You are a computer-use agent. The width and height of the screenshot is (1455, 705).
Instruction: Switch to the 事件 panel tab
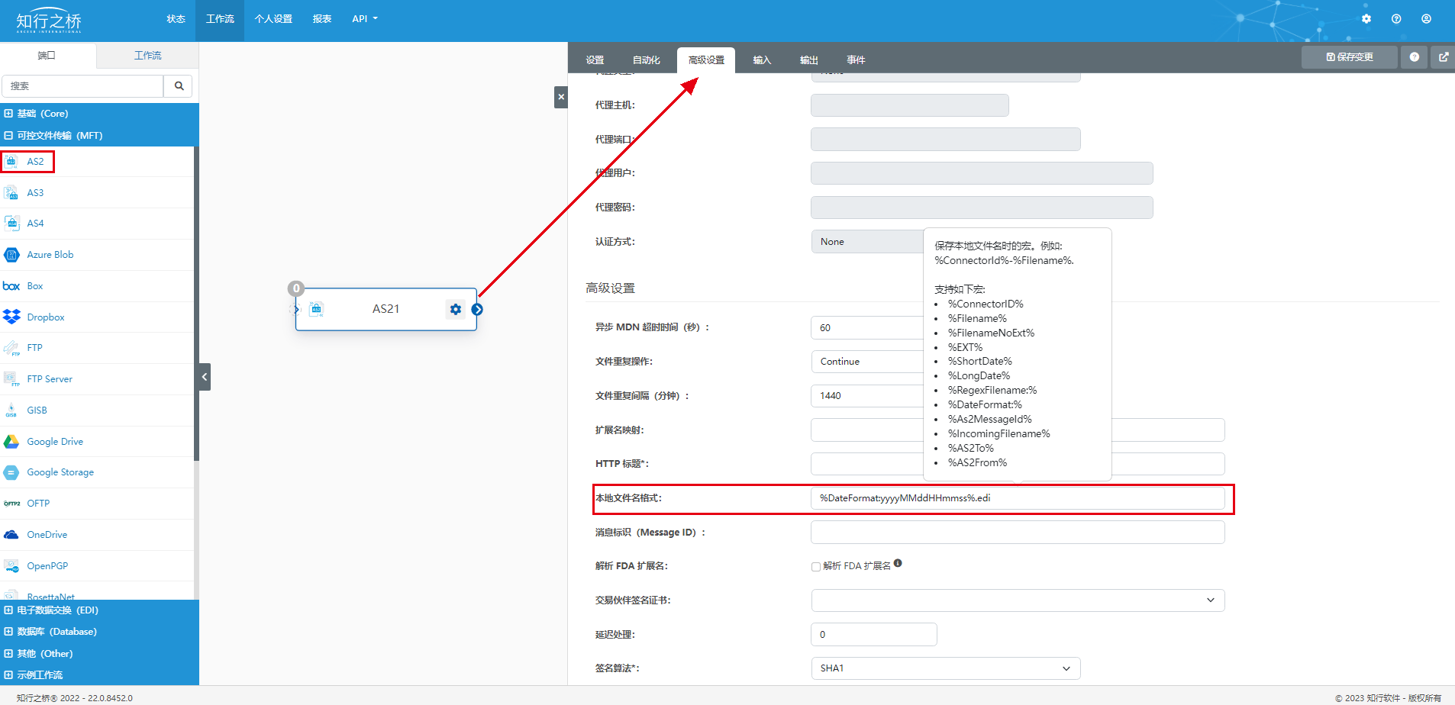[x=856, y=60]
